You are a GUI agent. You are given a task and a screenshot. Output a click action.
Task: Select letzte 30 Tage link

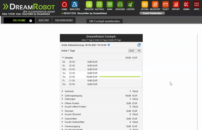click(115, 40)
